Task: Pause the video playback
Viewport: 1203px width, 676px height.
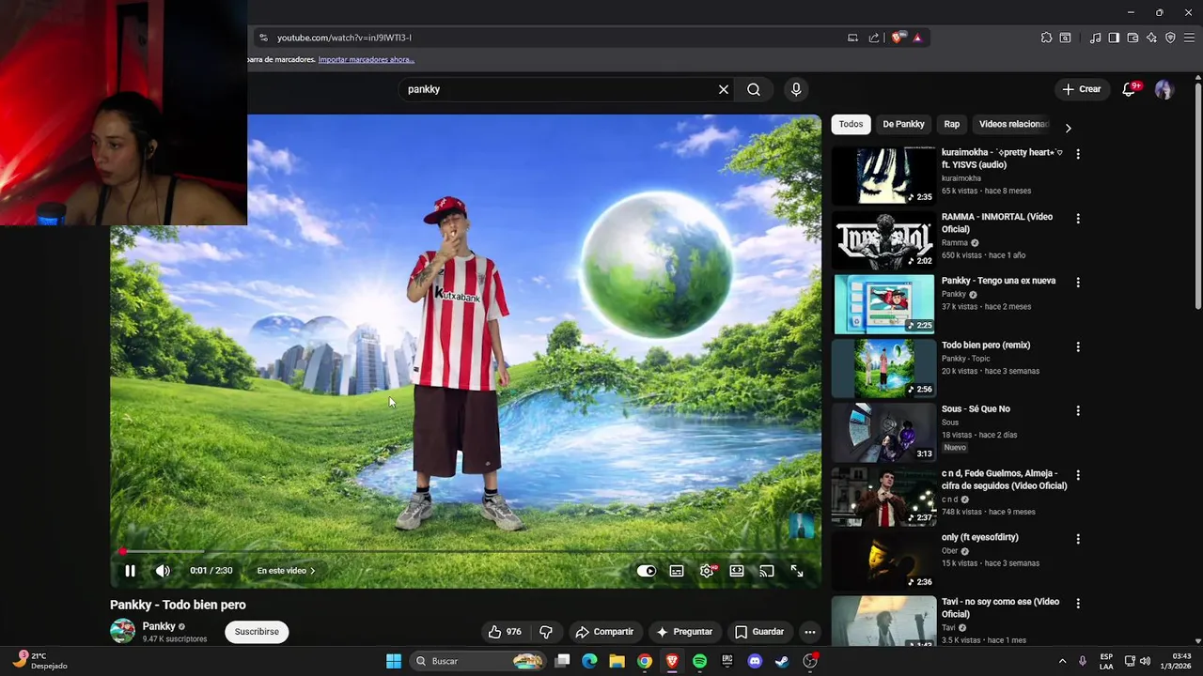Action: coord(130,571)
